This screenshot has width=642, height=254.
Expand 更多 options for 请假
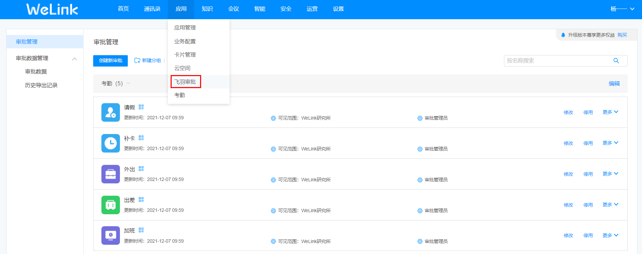610,112
